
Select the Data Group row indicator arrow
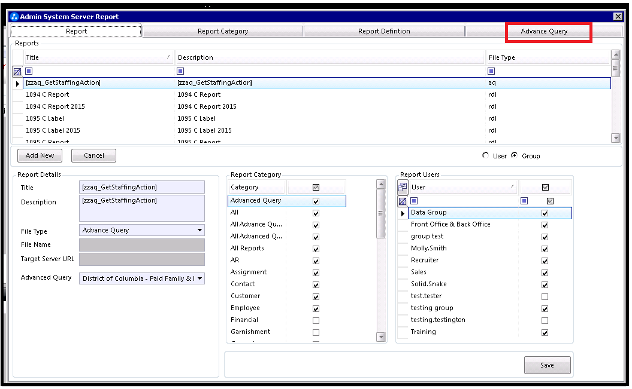coord(403,213)
